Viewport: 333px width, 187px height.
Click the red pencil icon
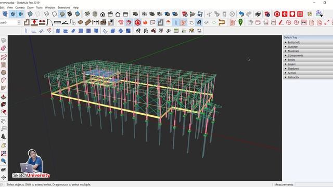(x=281, y=22)
